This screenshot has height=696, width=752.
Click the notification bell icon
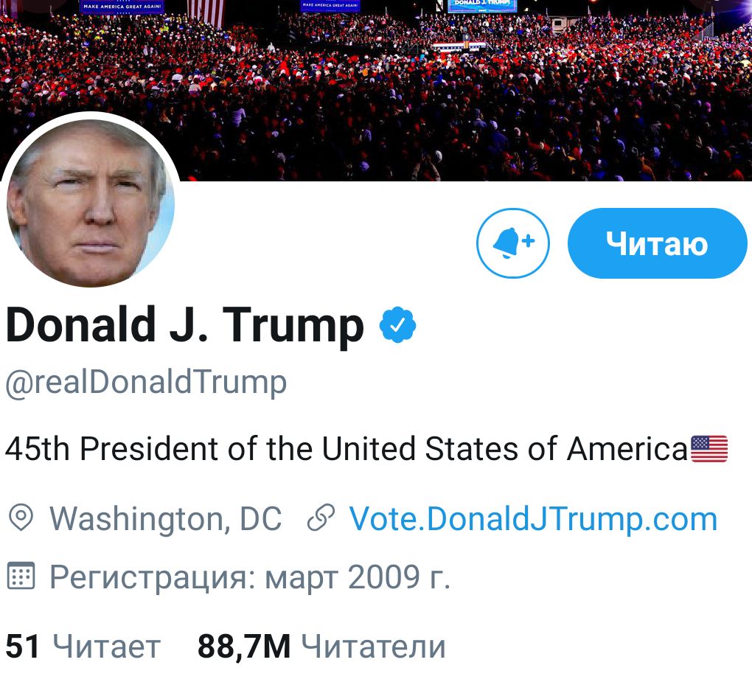pos(512,243)
